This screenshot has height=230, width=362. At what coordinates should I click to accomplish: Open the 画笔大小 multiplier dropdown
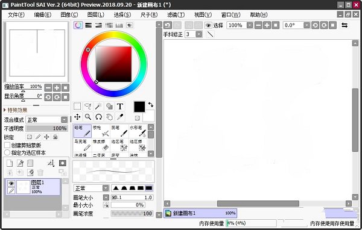tap(106, 197)
